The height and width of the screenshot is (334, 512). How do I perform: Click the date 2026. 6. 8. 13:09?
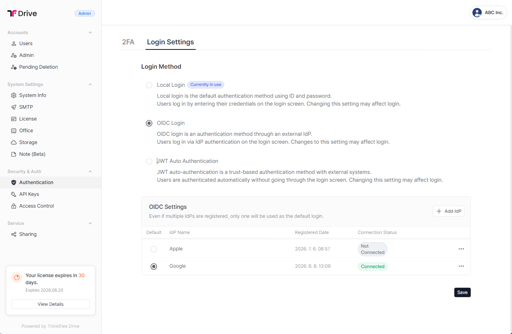click(x=313, y=266)
